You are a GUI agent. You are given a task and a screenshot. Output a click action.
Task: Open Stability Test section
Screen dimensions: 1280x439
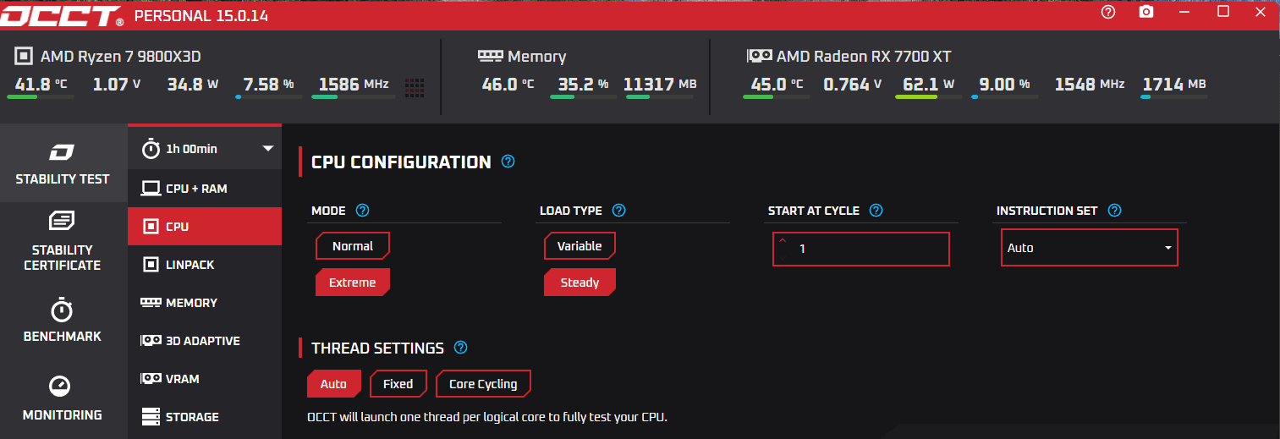tap(63, 164)
